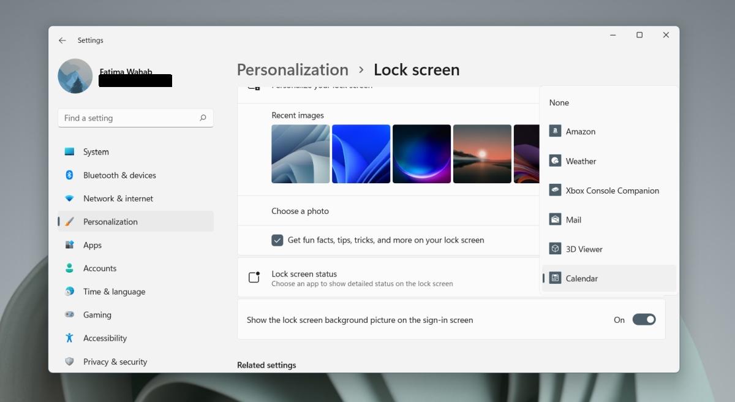
Task: Open Gaming settings section
Action: 135,315
